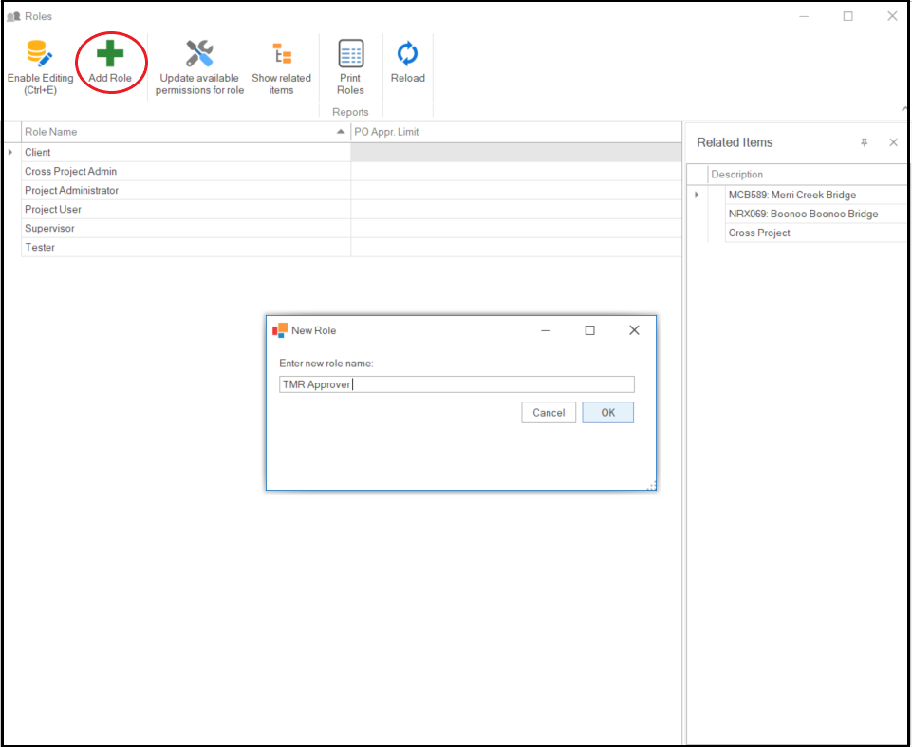The height and width of the screenshot is (747, 912).
Task: Expand the Client row indicator arrow
Action: click(x=10, y=152)
